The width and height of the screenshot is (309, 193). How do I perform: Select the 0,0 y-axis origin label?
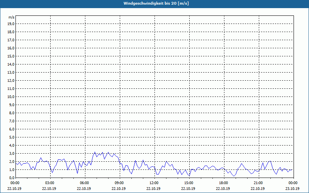(x=12, y=178)
